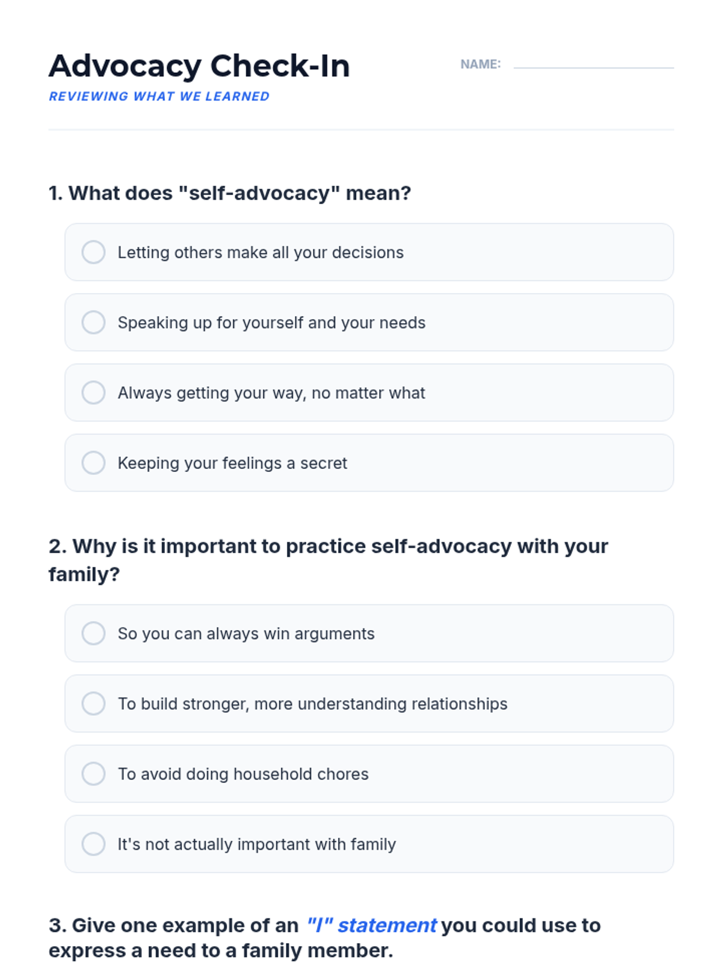The image size is (722, 963).
Task: Click the 'Advocacy Check-In' title
Action: tap(199, 66)
